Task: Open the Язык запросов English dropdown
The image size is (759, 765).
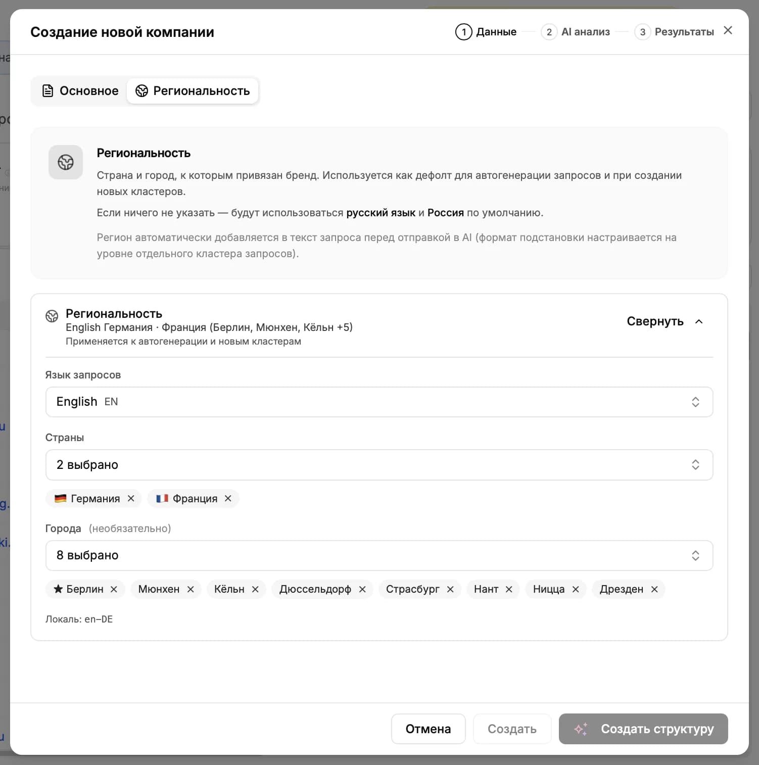Action: coord(379,402)
